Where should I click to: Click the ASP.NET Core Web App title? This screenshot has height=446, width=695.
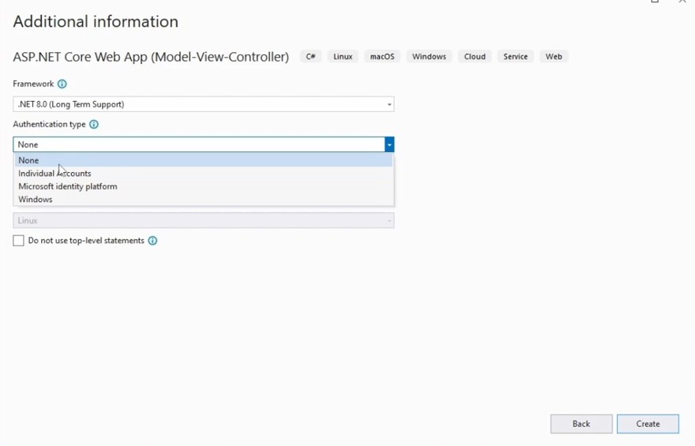click(151, 57)
